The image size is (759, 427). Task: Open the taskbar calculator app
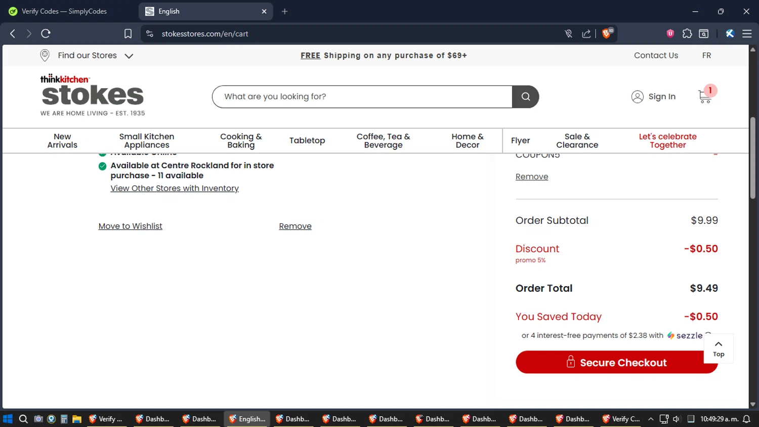pyautogui.click(x=64, y=419)
